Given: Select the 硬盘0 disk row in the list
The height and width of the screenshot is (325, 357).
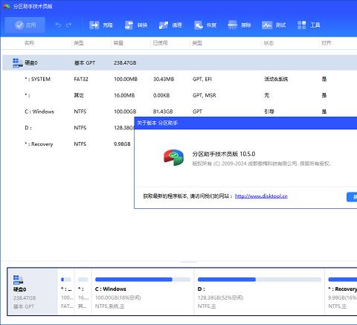Looking at the screenshot, I should [180, 62].
